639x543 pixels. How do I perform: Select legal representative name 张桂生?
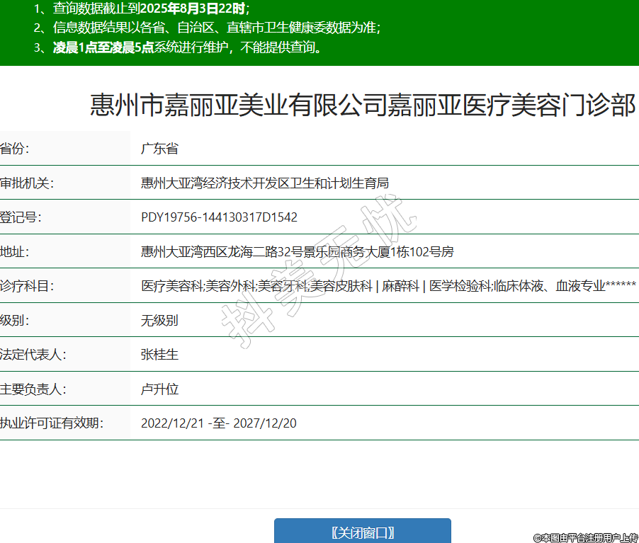click(x=159, y=355)
